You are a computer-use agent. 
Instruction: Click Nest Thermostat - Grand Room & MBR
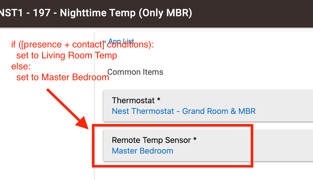point(184,111)
